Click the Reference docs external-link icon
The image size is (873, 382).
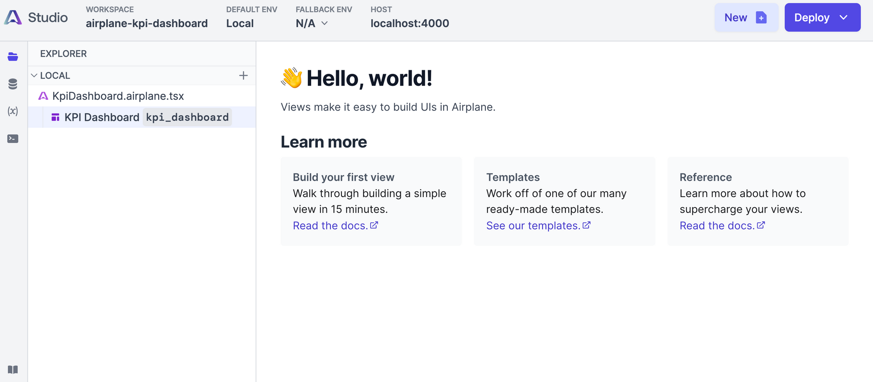pos(761,225)
